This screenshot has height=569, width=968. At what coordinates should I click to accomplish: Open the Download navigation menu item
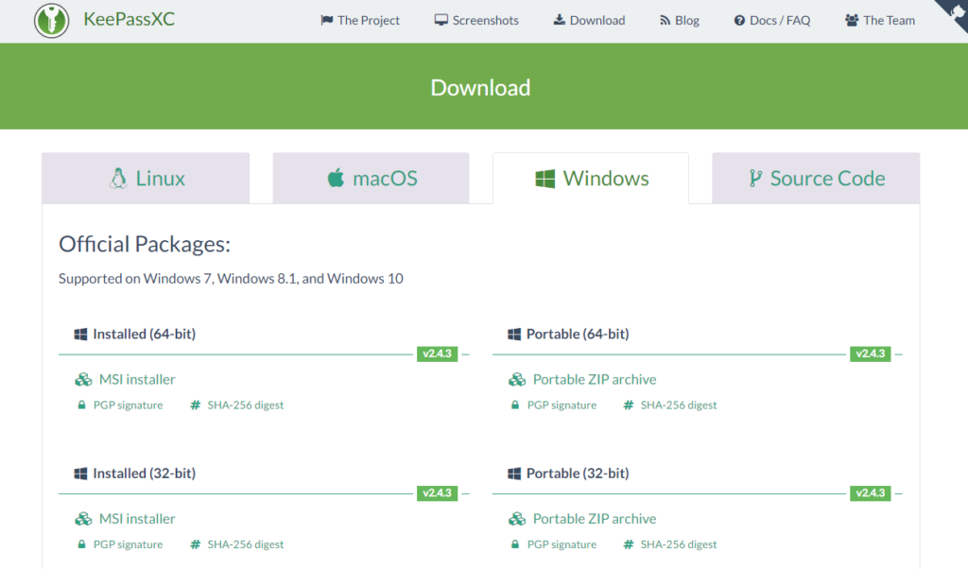pyautogui.click(x=589, y=21)
